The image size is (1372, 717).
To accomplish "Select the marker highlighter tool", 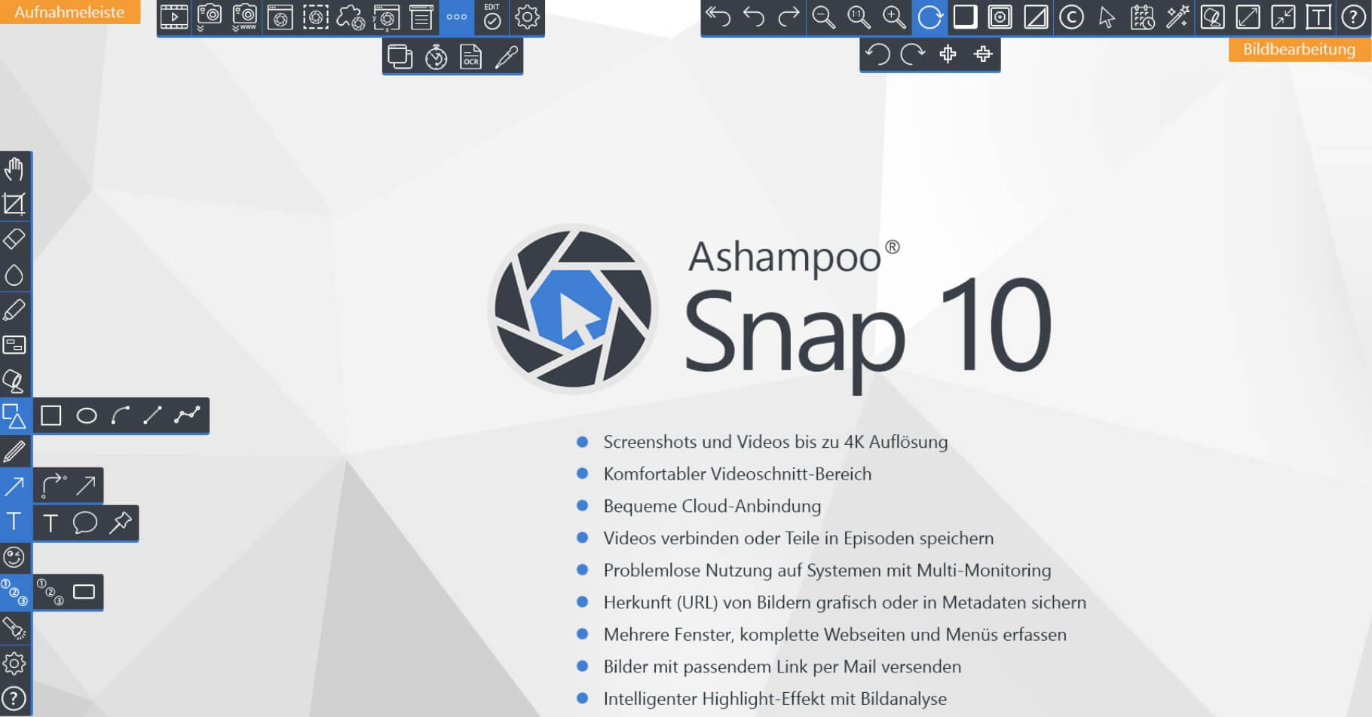I will pos(14,310).
